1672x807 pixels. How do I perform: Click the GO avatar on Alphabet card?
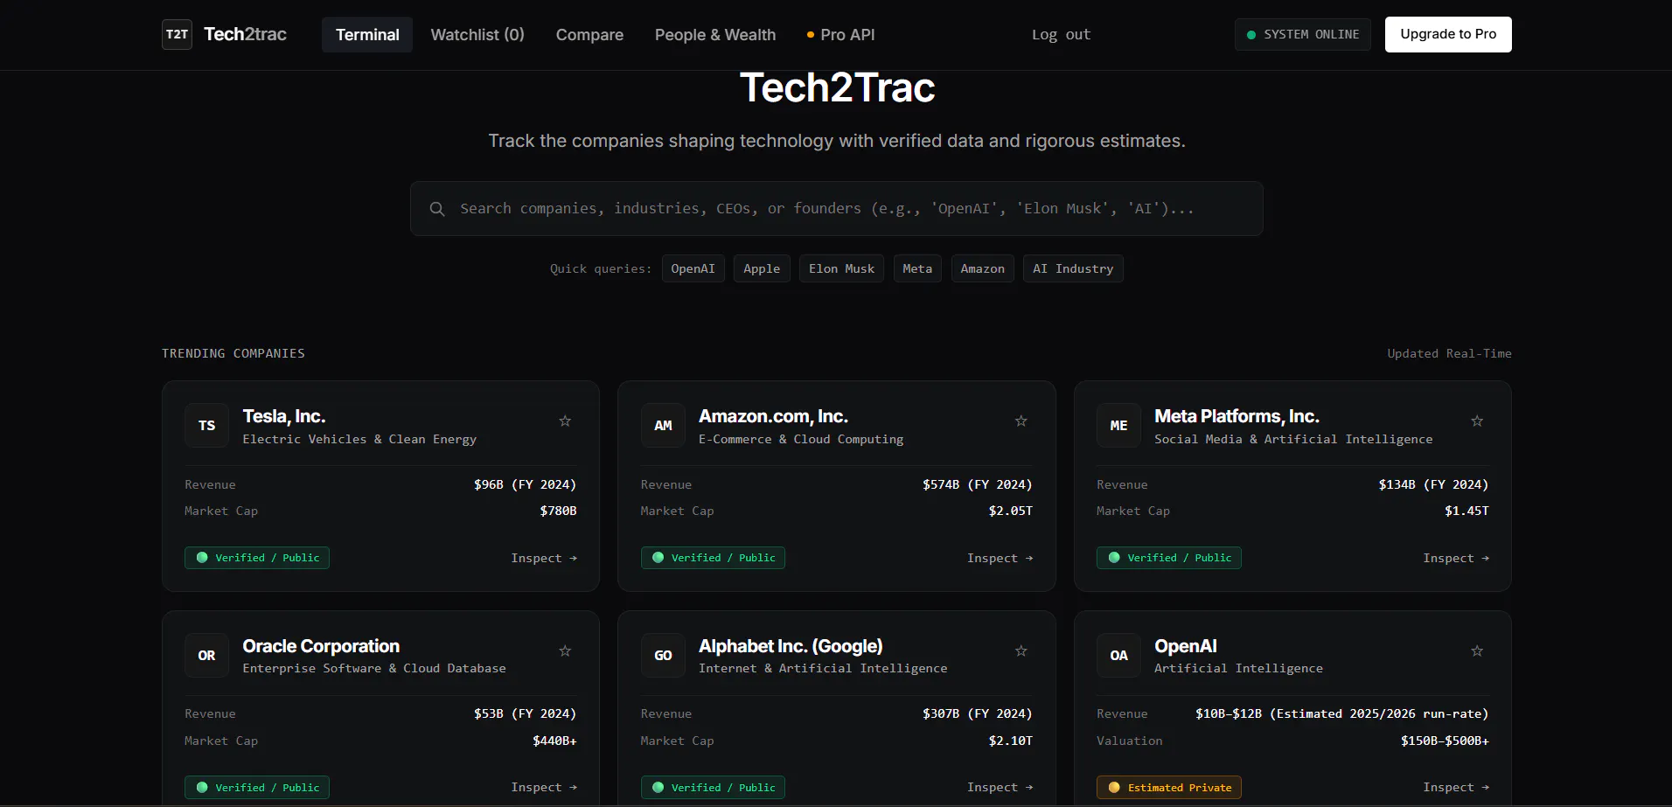[x=663, y=656]
